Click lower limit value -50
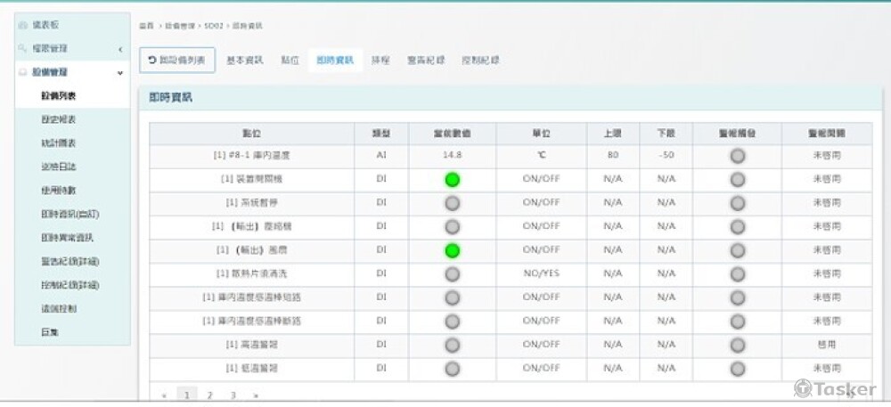The image size is (891, 407). click(666, 155)
